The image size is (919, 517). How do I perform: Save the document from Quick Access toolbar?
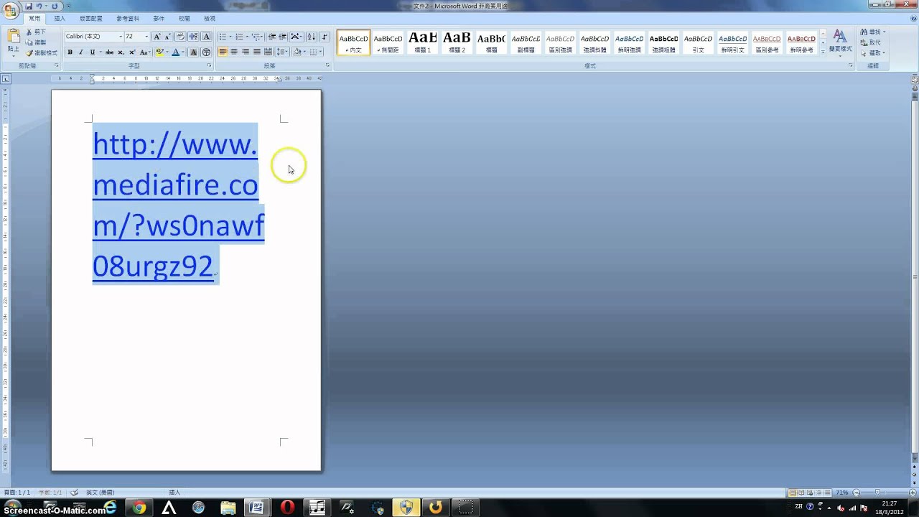pyautogui.click(x=29, y=6)
